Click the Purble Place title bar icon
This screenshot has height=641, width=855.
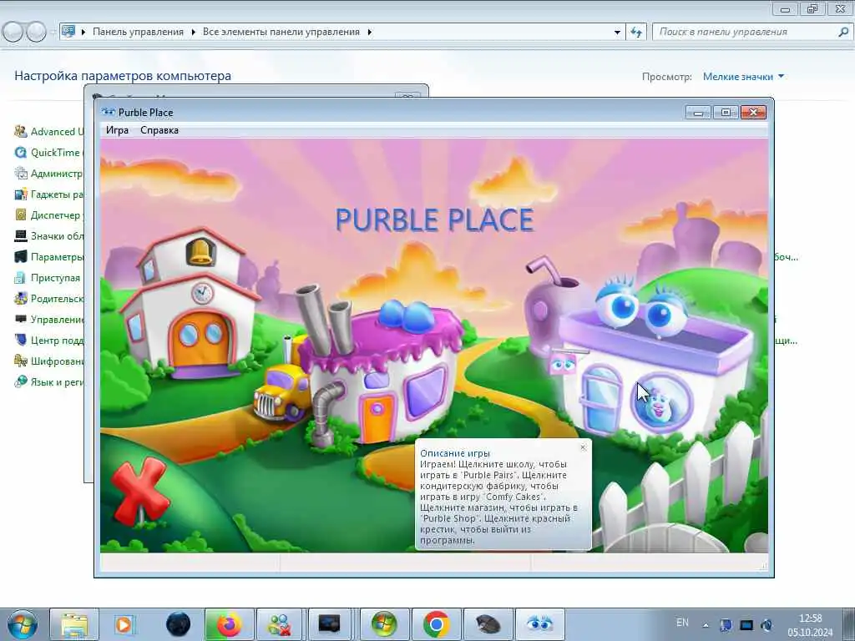pyautogui.click(x=109, y=113)
